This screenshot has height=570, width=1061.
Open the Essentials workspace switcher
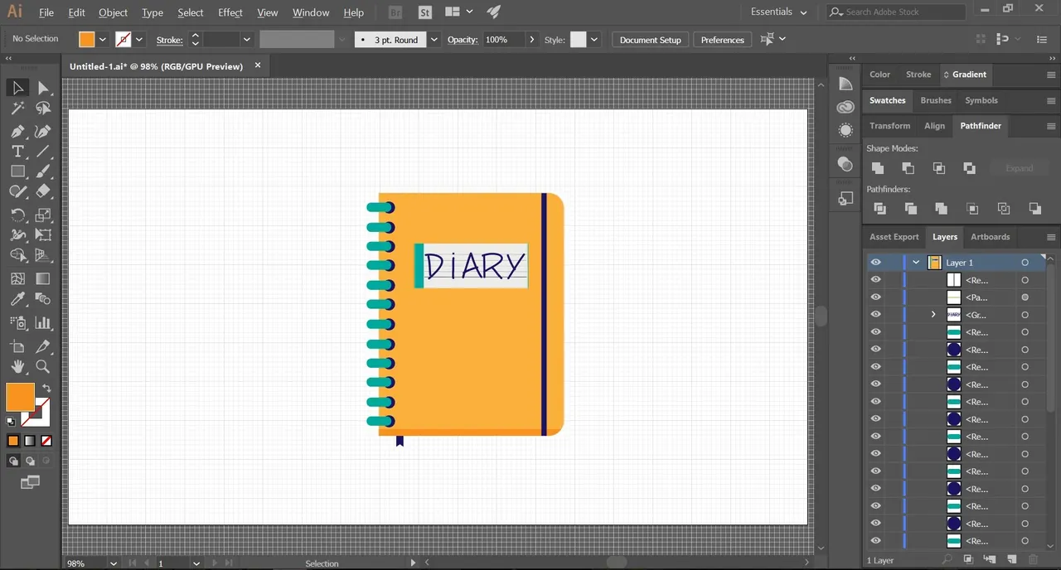(778, 12)
